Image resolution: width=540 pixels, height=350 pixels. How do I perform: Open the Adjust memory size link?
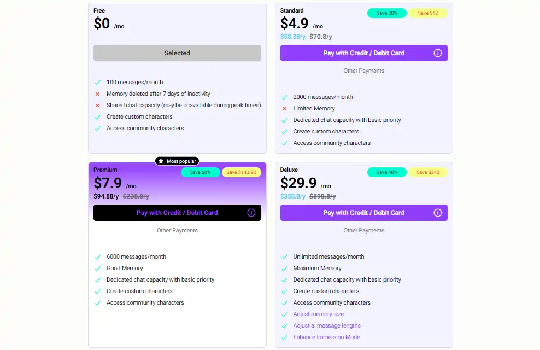[318, 314]
